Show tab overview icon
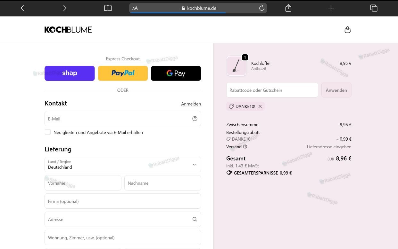 [374, 8]
